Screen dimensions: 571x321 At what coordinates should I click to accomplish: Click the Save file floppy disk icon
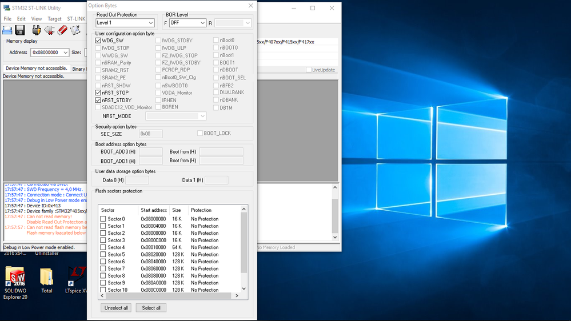[20, 30]
